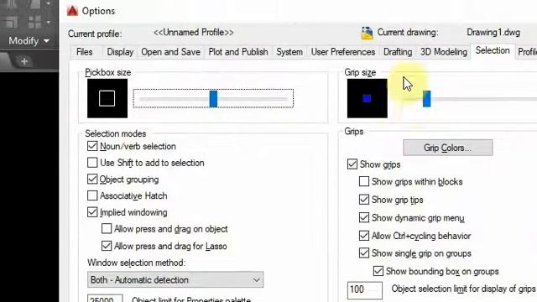Go to Plot and Publish tab

tap(238, 52)
